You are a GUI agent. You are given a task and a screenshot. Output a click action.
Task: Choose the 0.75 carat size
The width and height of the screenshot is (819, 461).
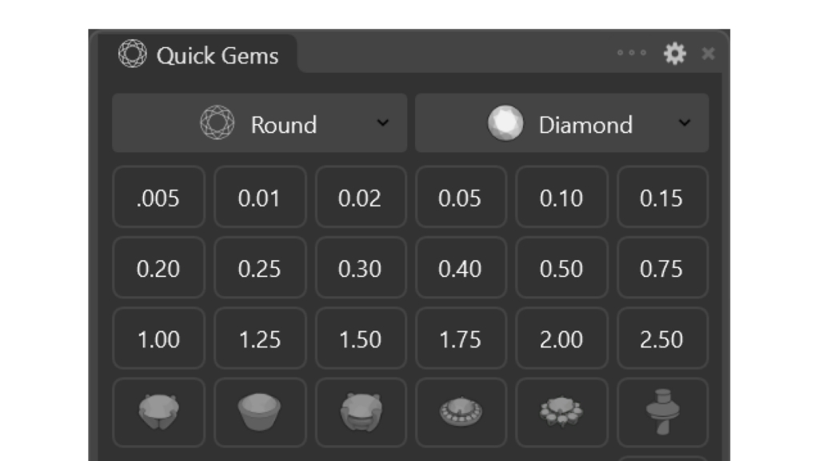[x=662, y=267]
